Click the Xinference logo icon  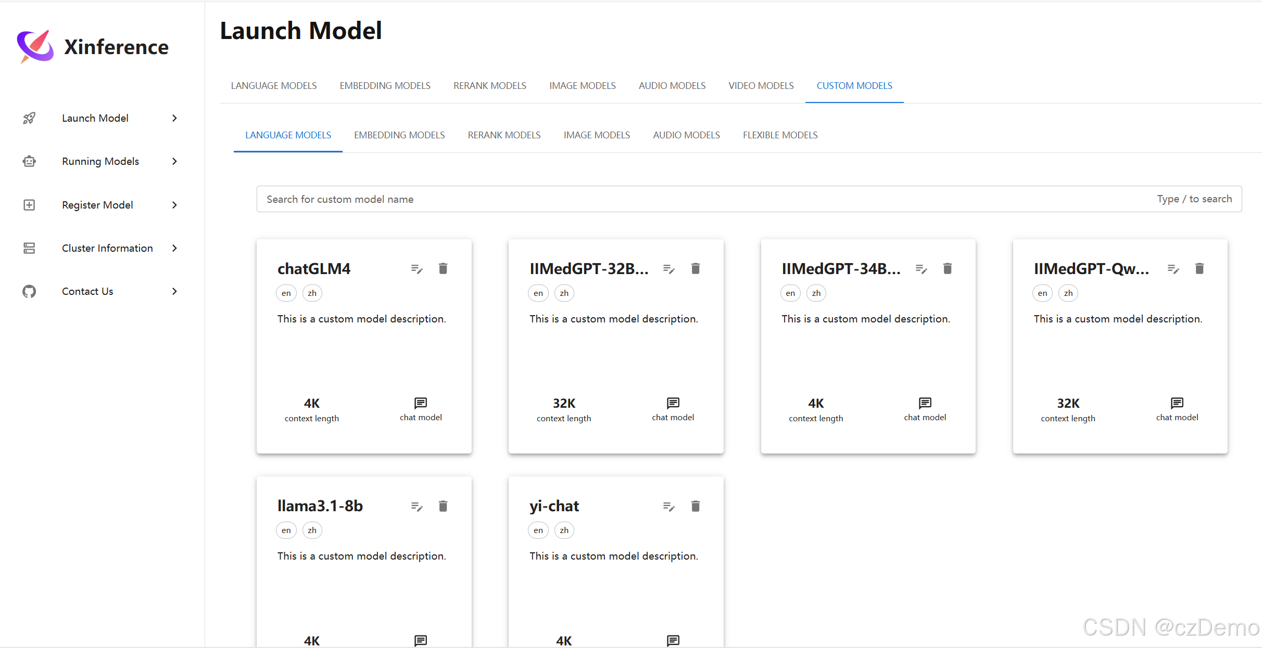(35, 46)
